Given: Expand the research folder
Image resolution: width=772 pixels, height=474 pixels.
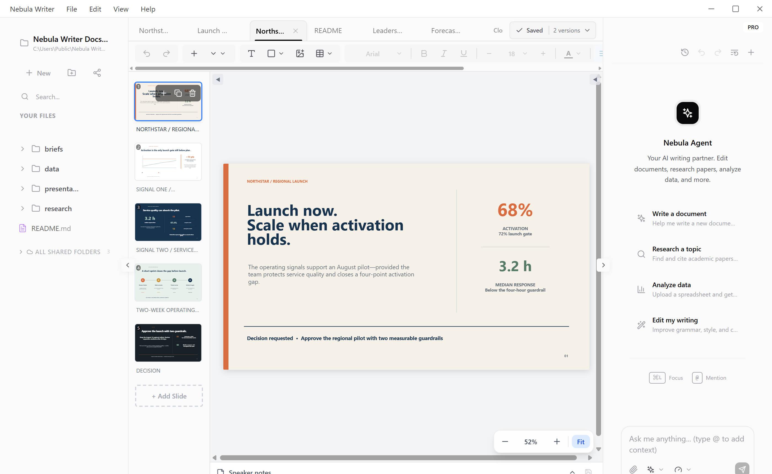Looking at the screenshot, I should tap(23, 208).
